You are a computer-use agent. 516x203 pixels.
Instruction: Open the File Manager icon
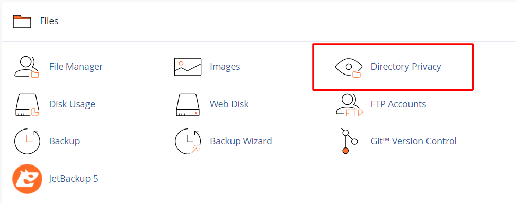click(x=27, y=67)
